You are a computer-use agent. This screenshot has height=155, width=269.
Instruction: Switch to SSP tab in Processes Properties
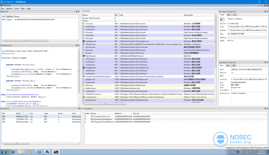click(235, 15)
